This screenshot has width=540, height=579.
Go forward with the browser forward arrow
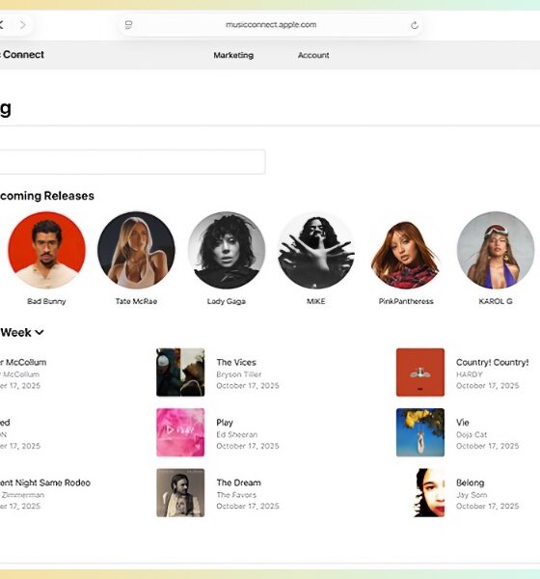click(x=23, y=25)
